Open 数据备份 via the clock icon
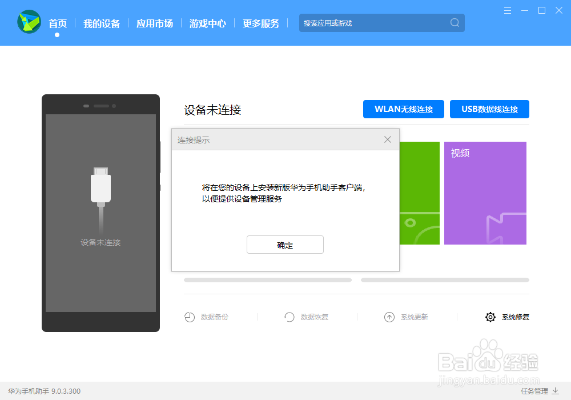Screen dimensions: 571x400 [190, 317]
